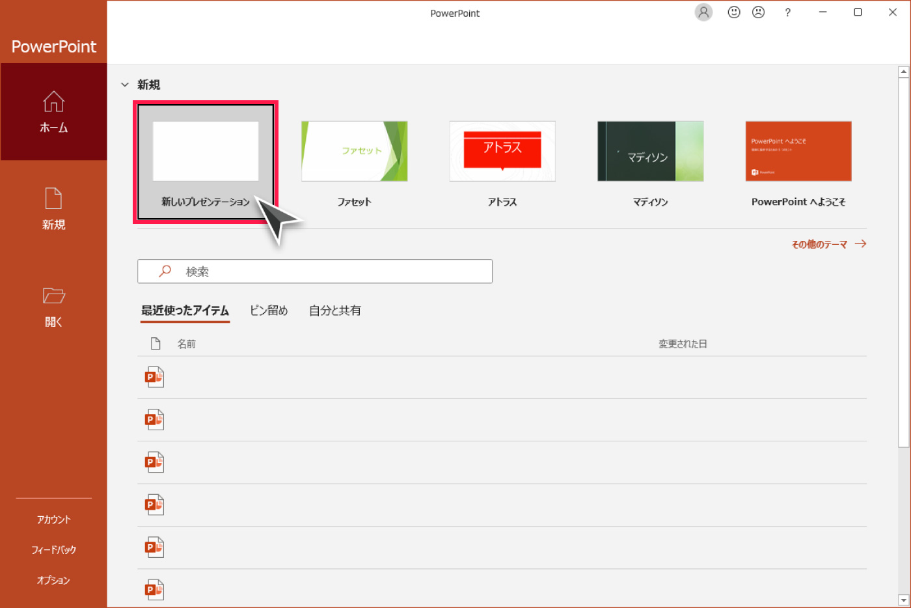The image size is (911, 608).
Task: Choose the マディソン theme thumbnail
Action: click(x=650, y=151)
